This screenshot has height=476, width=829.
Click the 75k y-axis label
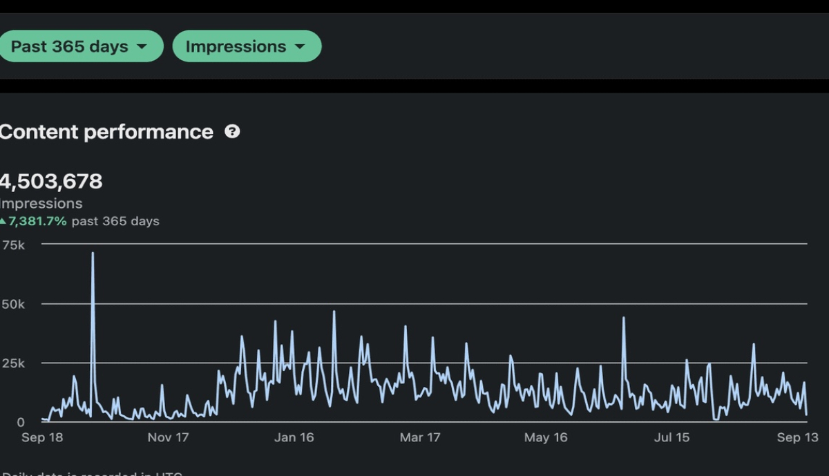pyautogui.click(x=13, y=245)
